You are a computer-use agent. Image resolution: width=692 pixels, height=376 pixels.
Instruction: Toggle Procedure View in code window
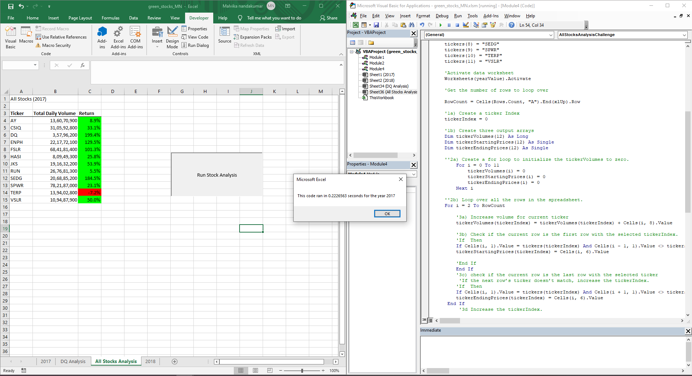[424, 320]
